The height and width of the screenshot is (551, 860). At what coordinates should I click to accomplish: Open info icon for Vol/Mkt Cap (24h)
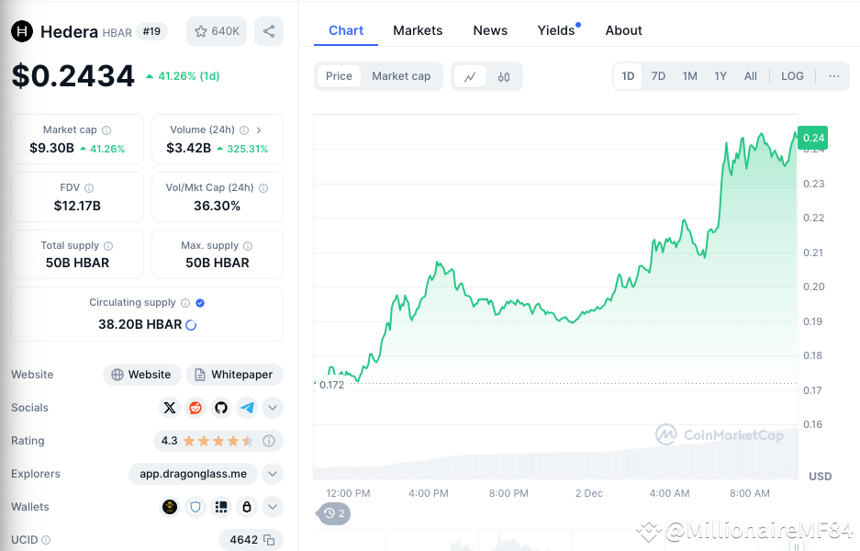(263, 187)
